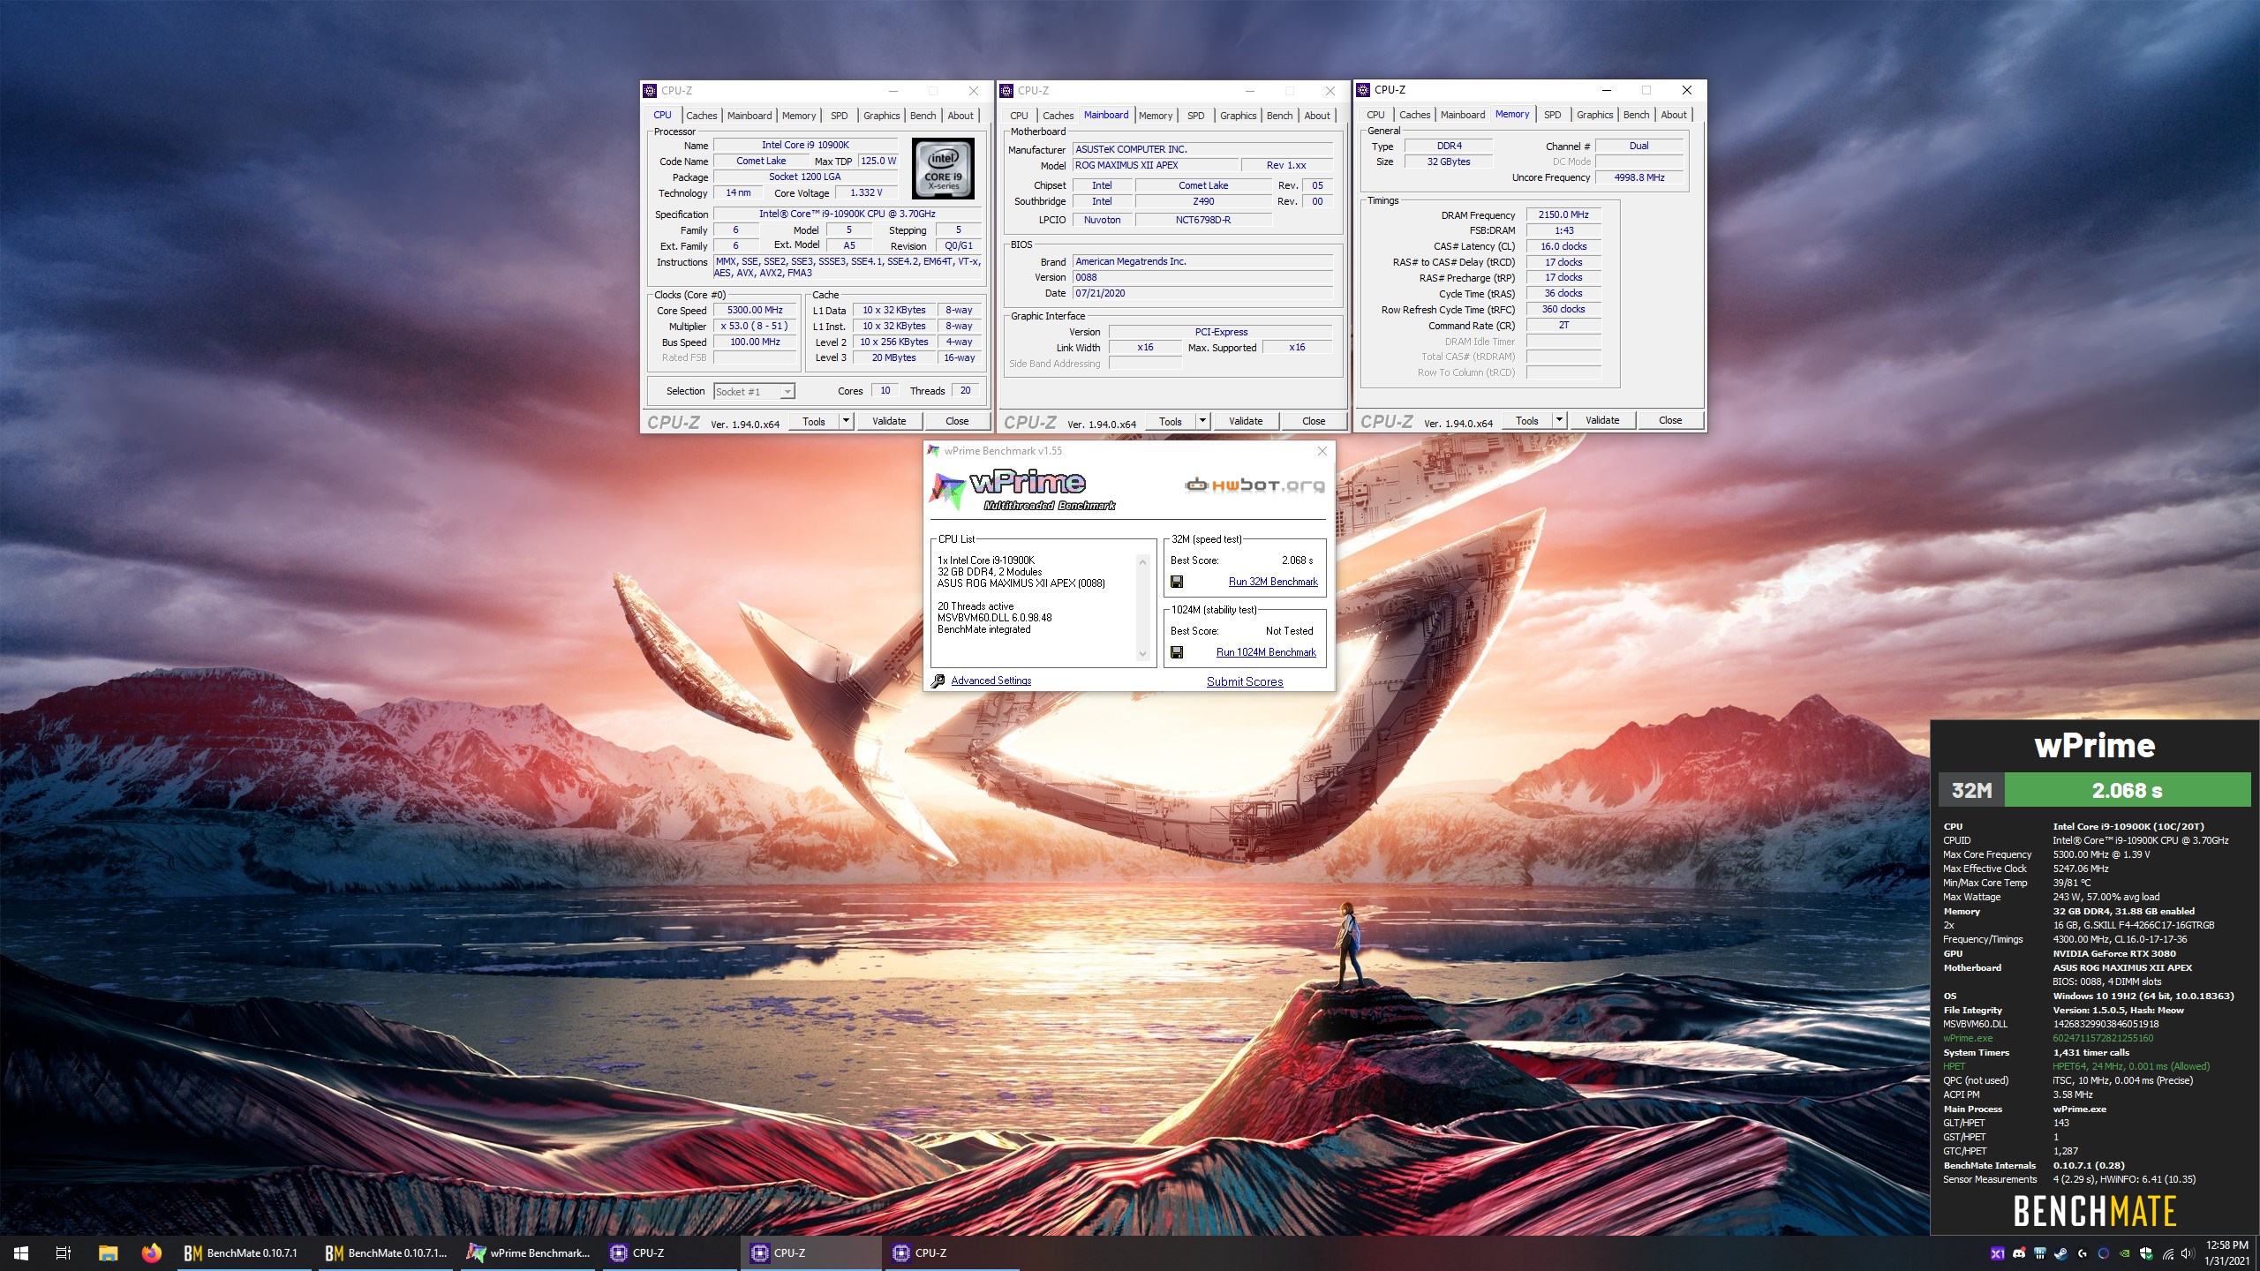Open Graphics tab in Mainboard CPU-Z window

pyautogui.click(x=1238, y=116)
